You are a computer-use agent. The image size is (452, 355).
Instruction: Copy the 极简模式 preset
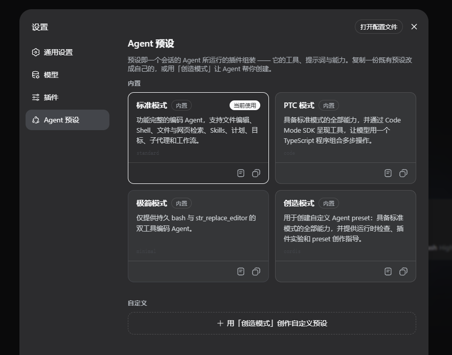tap(256, 272)
